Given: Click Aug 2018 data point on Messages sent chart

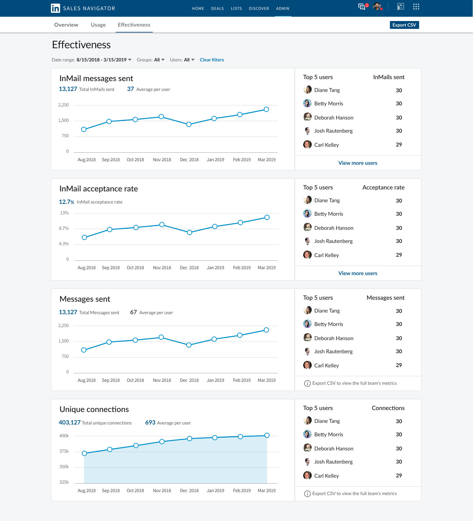Looking at the screenshot, I should pyautogui.click(x=84, y=350).
